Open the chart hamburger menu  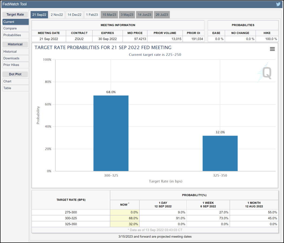[272, 49]
